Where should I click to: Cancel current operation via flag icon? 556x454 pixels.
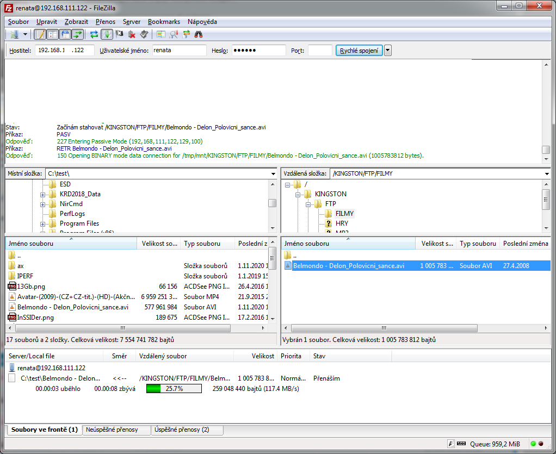119,34
